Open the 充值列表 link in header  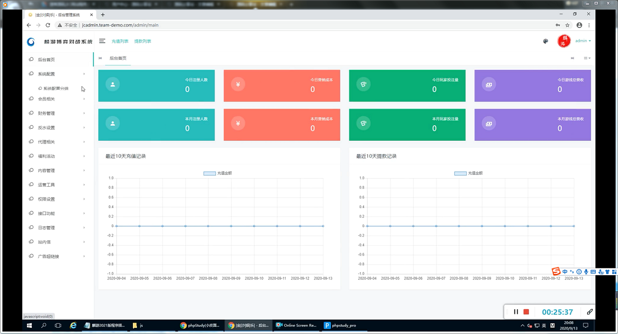coord(120,41)
